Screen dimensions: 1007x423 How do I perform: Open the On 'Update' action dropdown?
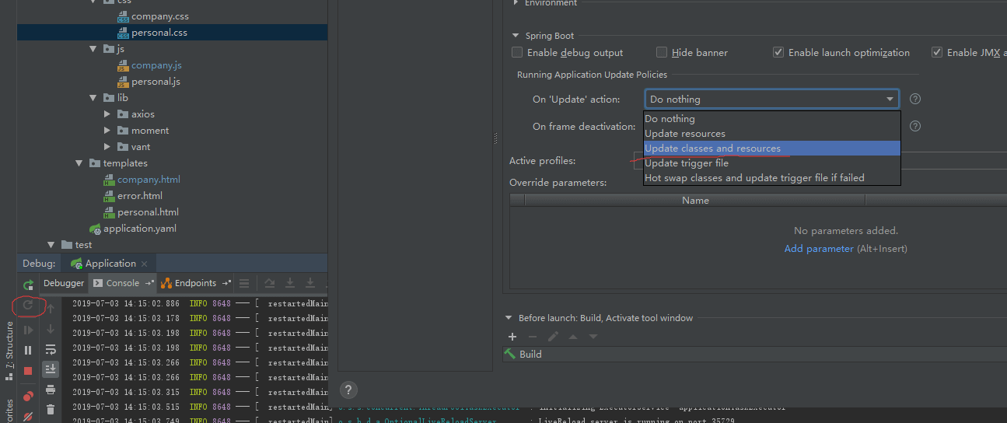tap(771, 100)
